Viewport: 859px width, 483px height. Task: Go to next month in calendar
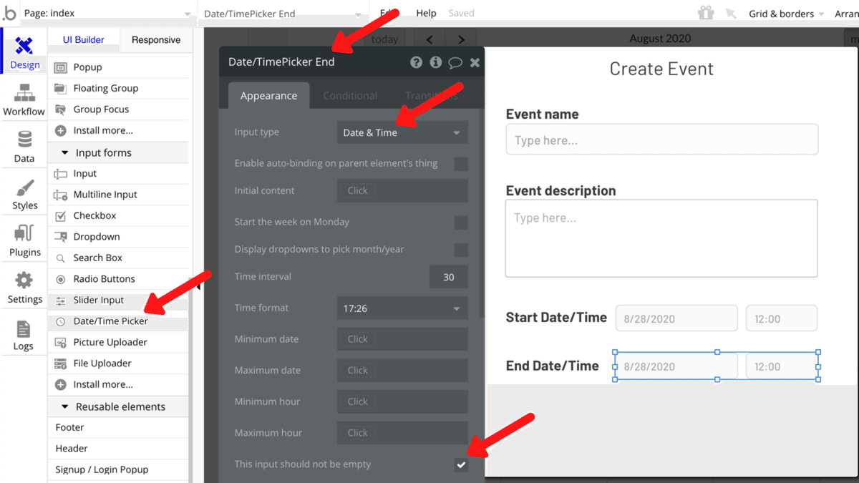[x=462, y=39]
